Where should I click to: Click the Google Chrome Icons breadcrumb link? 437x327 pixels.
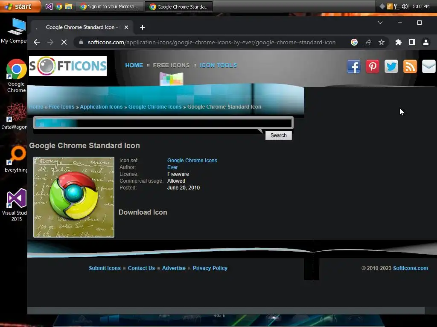(x=155, y=107)
